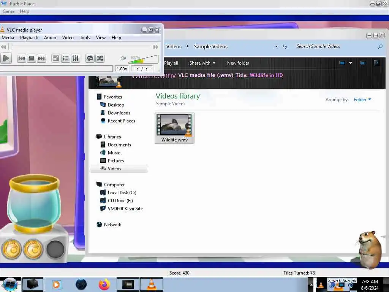Open Windows Media Player taskbar icon
This screenshot has height=292, width=389.
(56, 284)
